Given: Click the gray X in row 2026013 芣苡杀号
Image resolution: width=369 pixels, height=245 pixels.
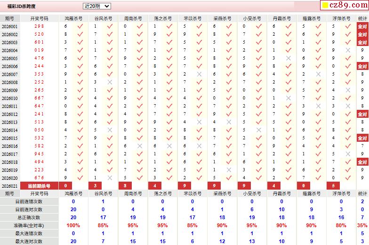Looking at the screenshot, I should point(199,122).
